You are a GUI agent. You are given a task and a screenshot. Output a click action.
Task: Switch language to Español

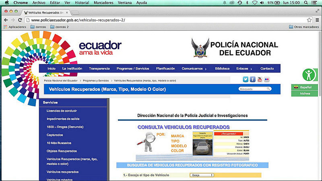pyautogui.click(x=305, y=87)
